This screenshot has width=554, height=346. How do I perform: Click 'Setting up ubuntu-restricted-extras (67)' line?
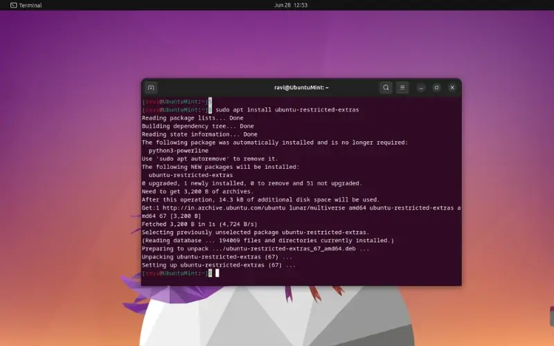(x=219, y=265)
